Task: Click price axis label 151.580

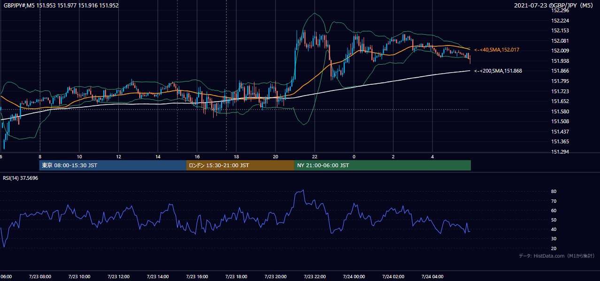Action: [560, 111]
